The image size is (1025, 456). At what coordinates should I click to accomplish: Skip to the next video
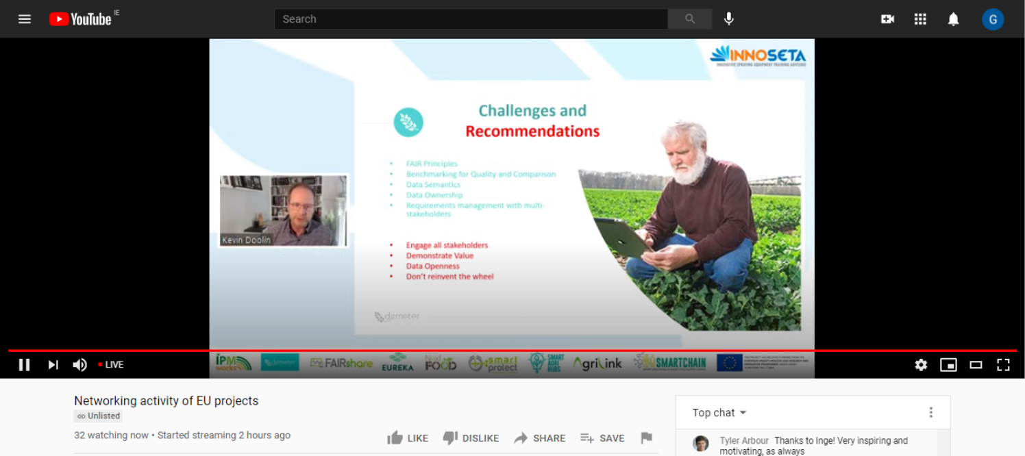click(x=53, y=365)
